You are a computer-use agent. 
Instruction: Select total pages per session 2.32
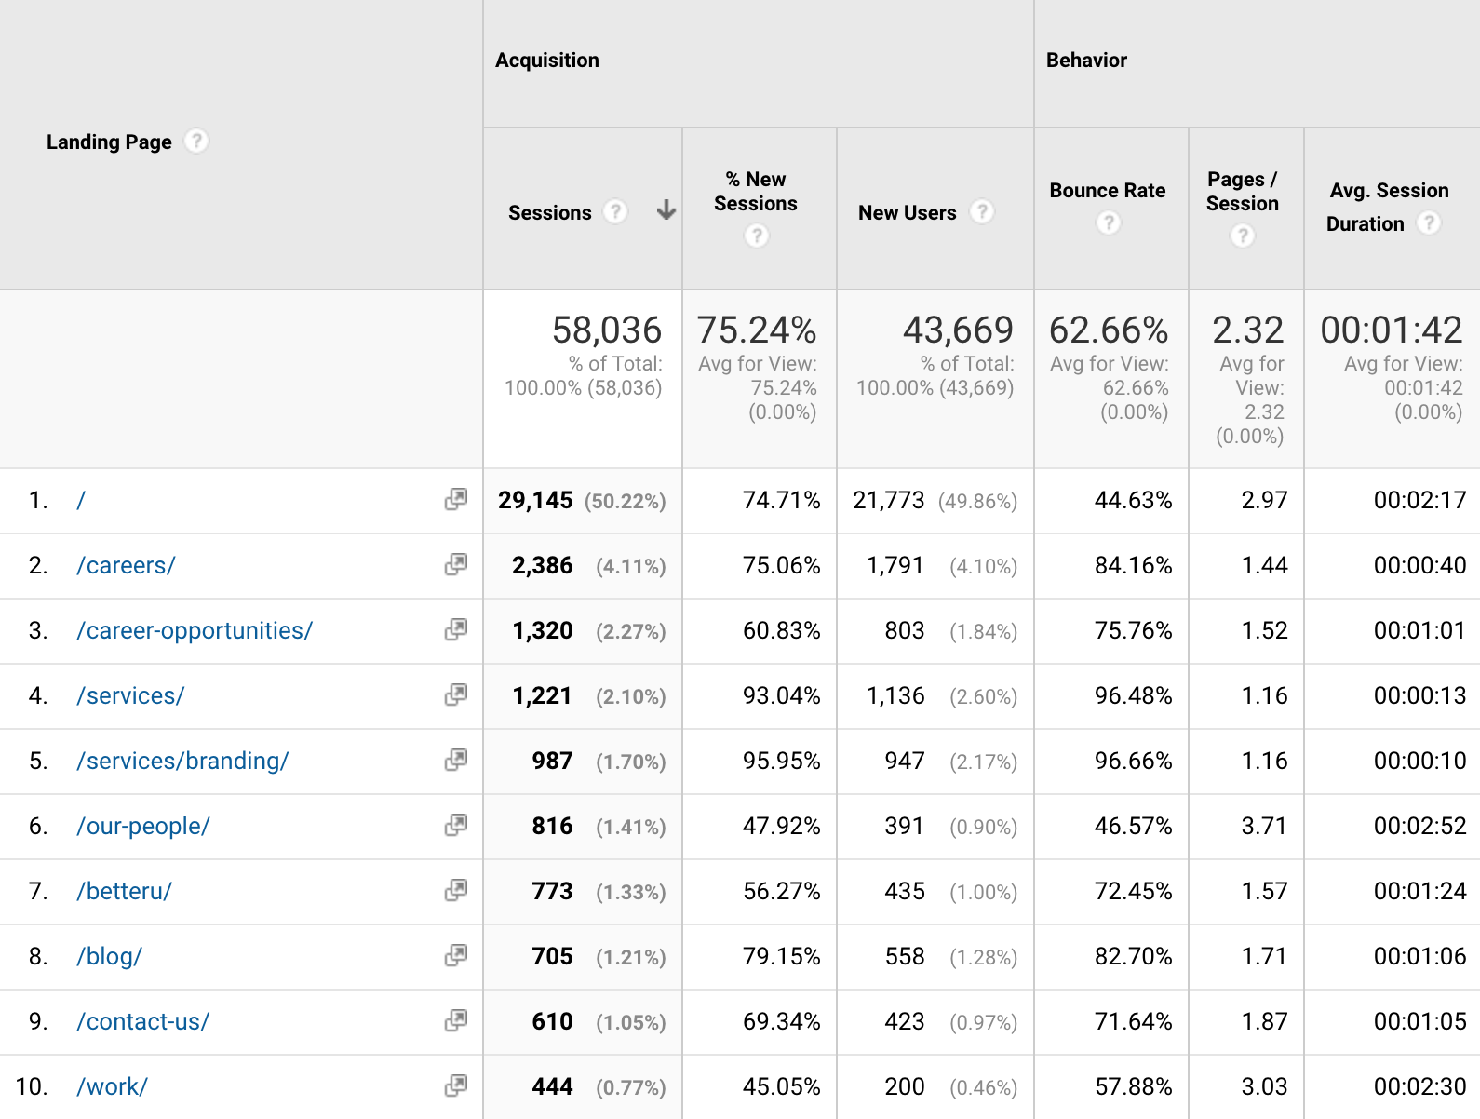[1248, 330]
